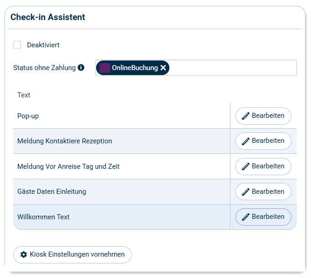Click the info icon beside Status ohne Zahlung
The image size is (311, 278).
(x=81, y=68)
